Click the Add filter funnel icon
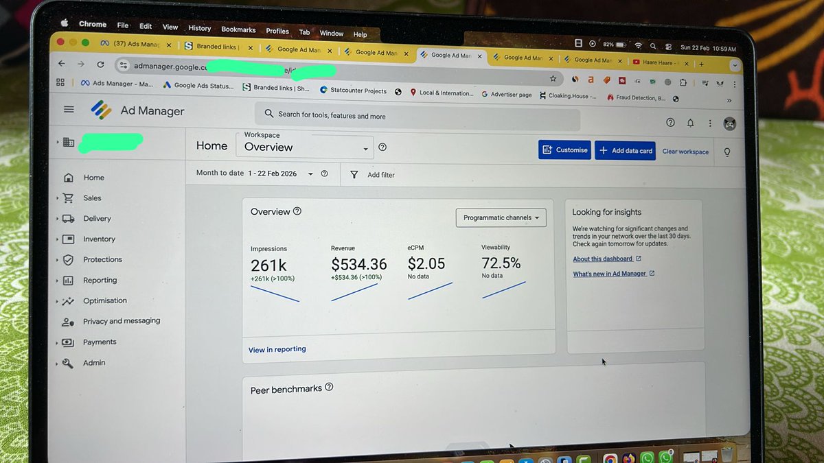 (x=354, y=175)
